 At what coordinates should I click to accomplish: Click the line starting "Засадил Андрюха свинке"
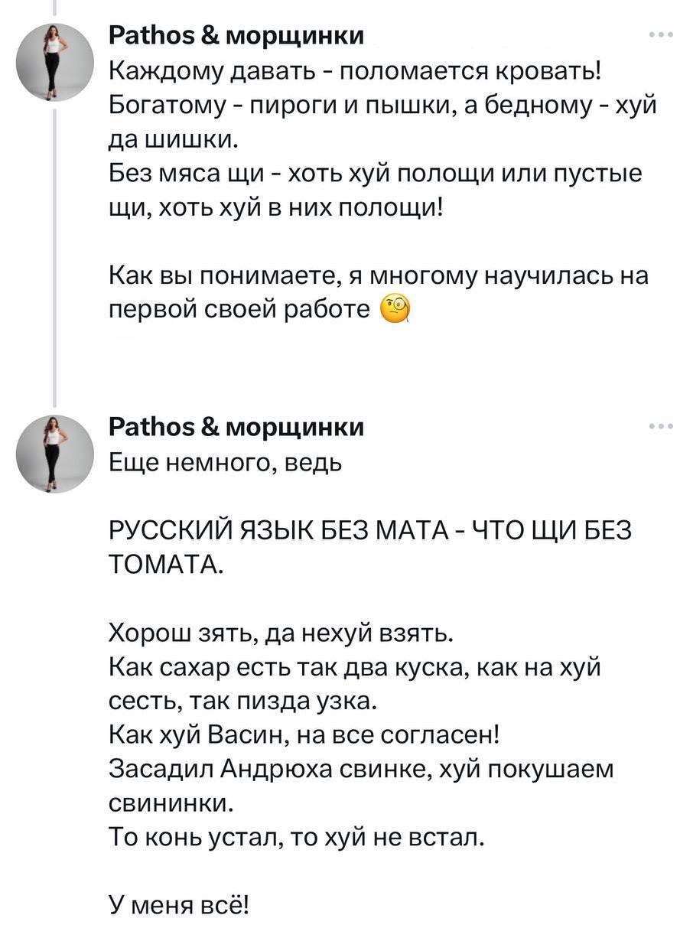[362, 770]
